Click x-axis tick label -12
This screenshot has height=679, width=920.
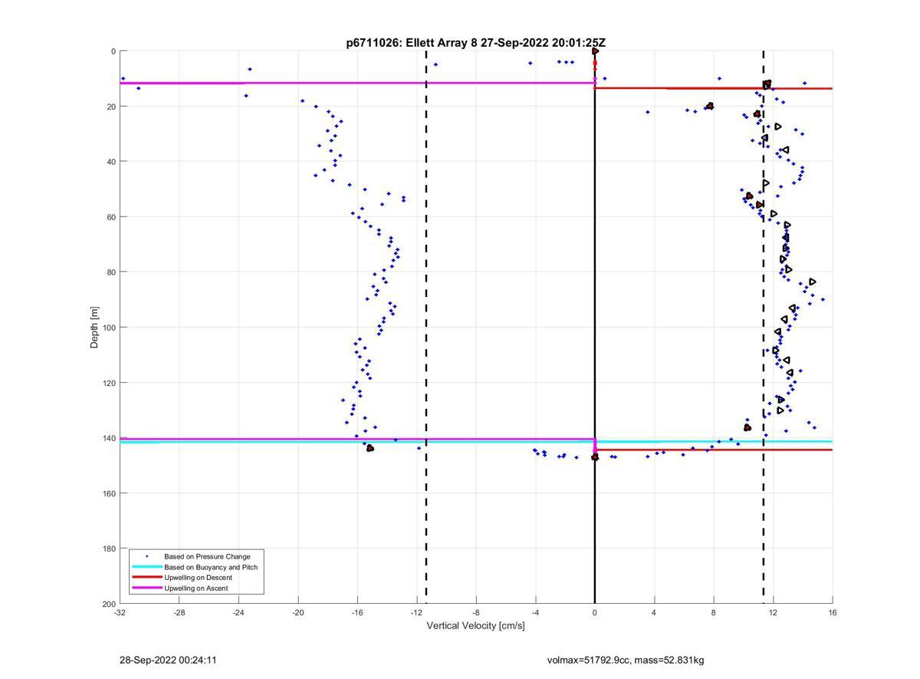click(x=417, y=612)
